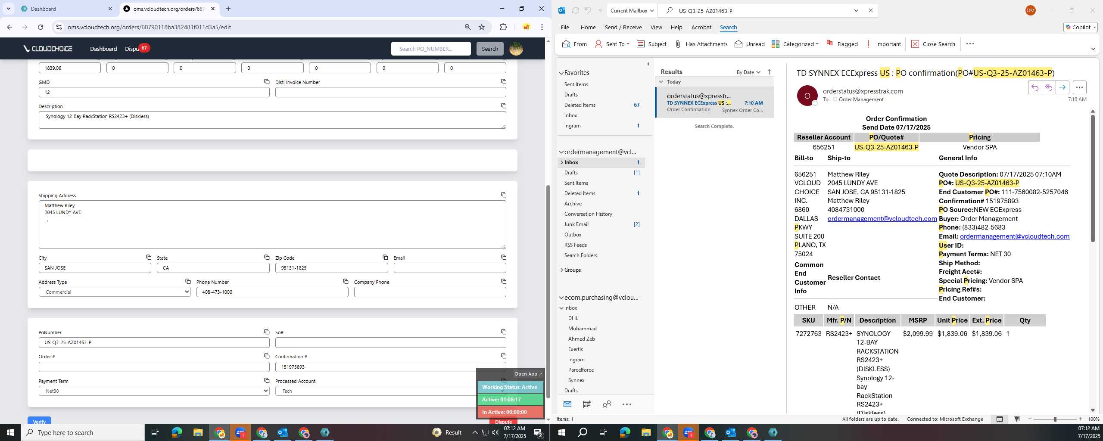
Task: Expand the Categorized filter dropdown
Action: tap(795, 44)
